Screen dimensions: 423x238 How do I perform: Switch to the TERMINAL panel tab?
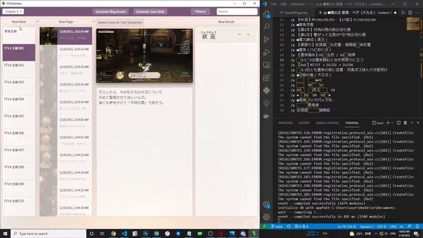pyautogui.click(x=352, y=123)
